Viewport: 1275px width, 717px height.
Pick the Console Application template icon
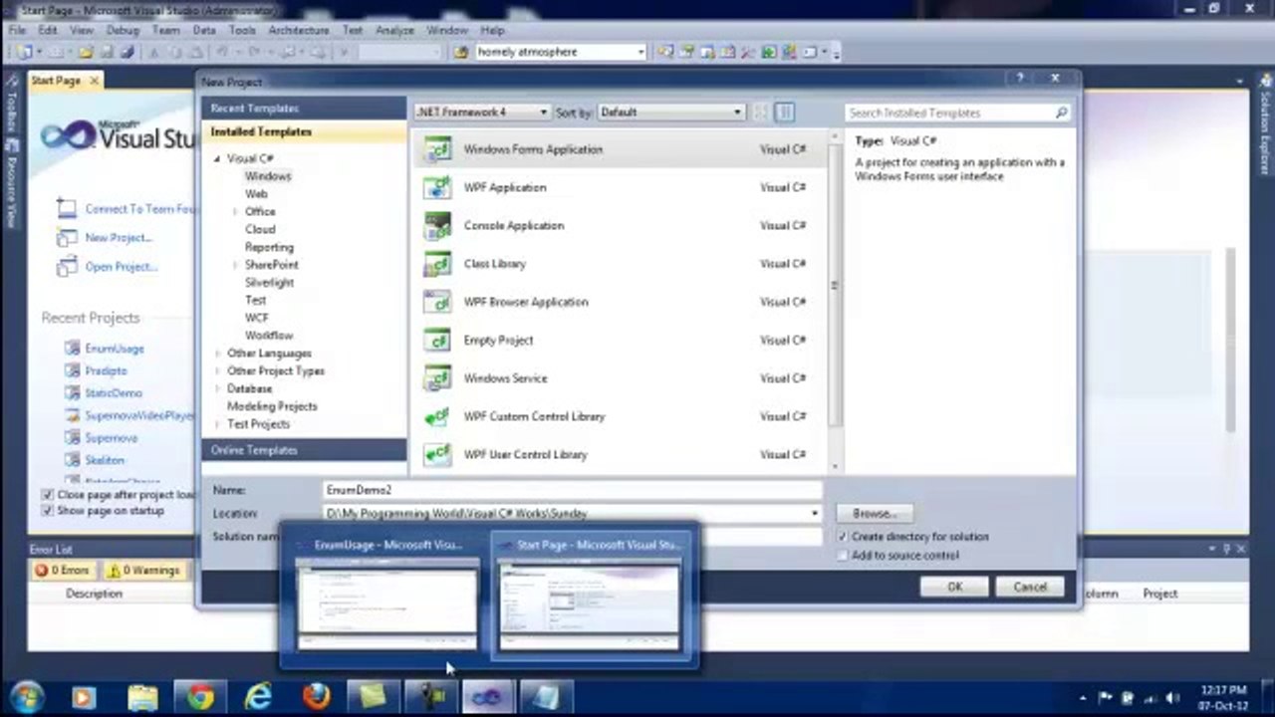[x=438, y=226]
